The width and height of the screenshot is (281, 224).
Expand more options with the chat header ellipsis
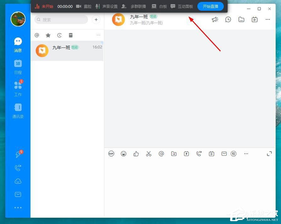268,20
